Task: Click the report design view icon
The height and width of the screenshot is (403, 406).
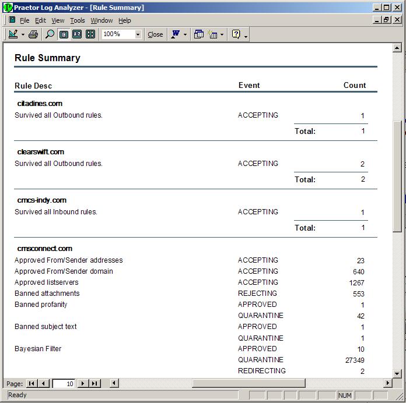Action: [x=13, y=34]
